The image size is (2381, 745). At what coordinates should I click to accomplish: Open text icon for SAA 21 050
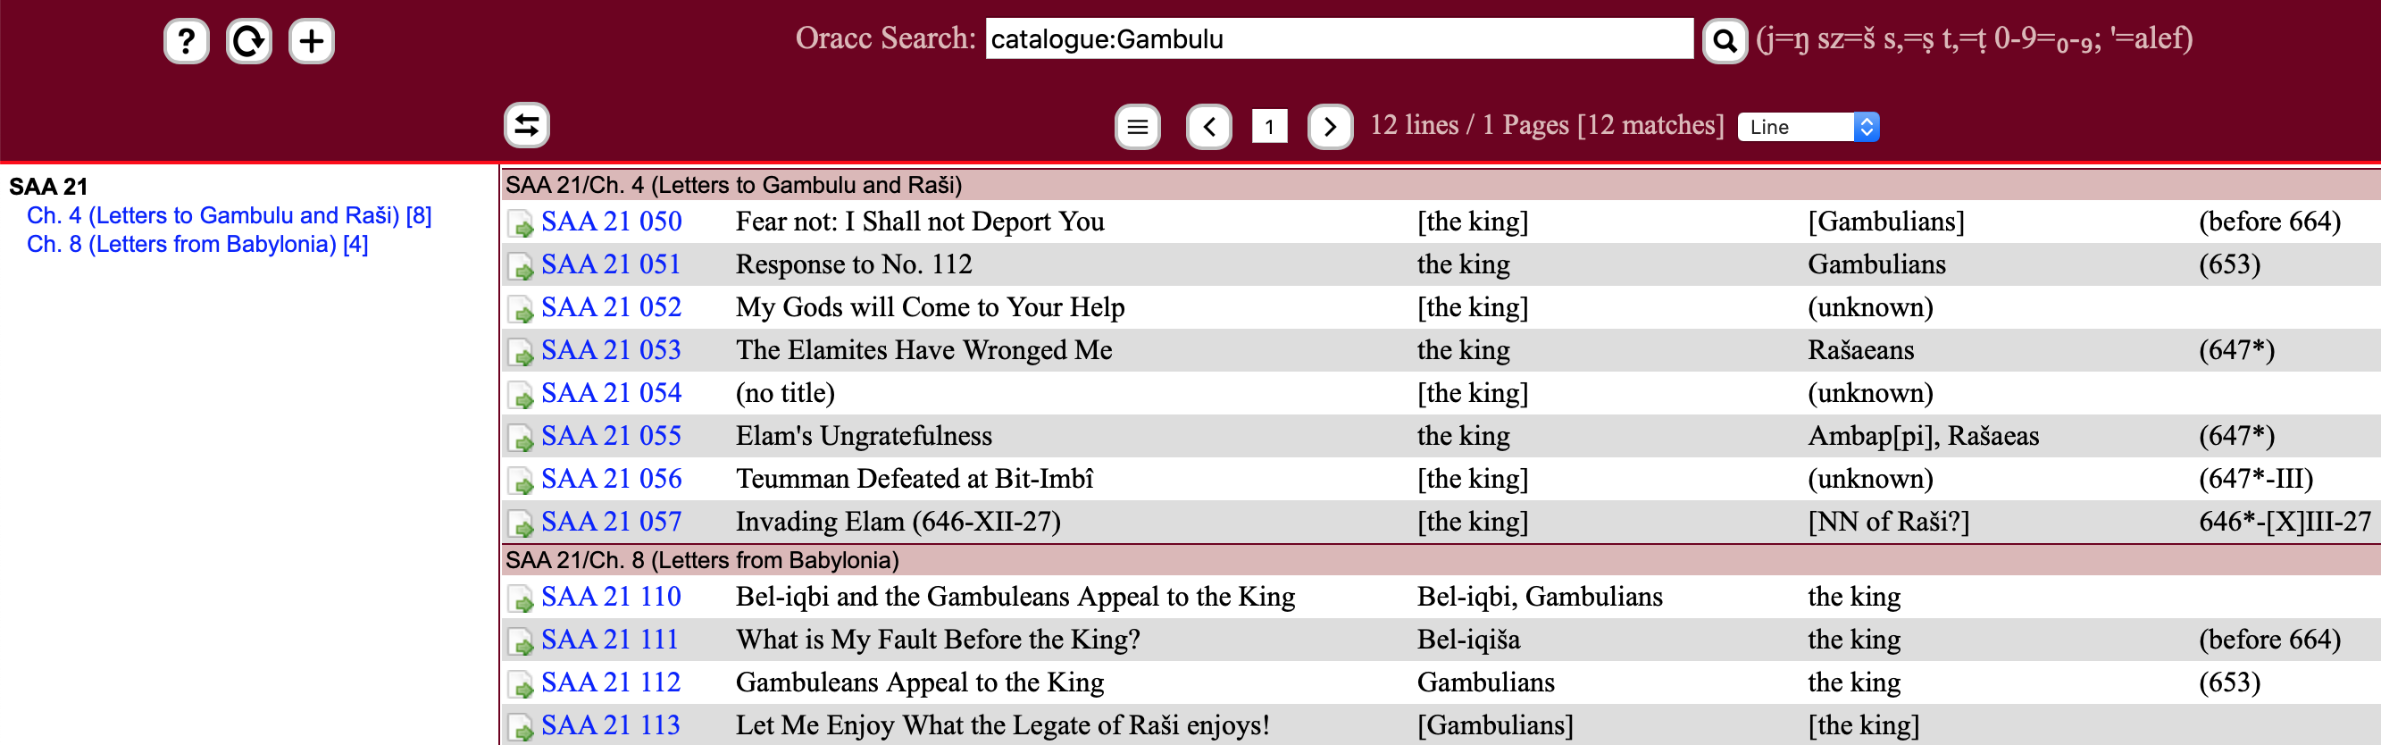pyautogui.click(x=522, y=222)
